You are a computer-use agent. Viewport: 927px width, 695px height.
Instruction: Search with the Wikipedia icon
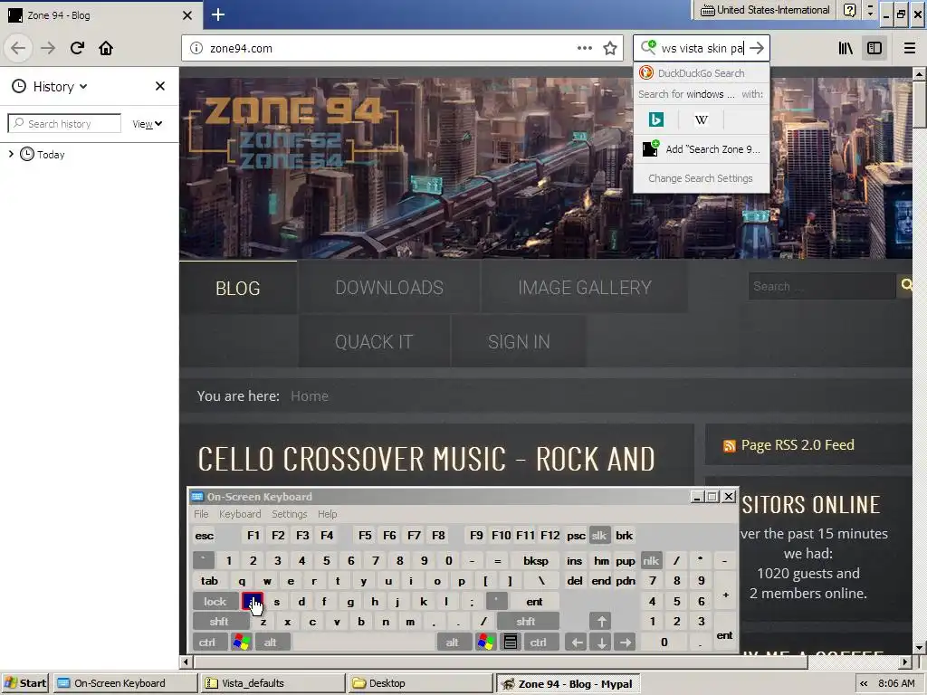tap(702, 120)
